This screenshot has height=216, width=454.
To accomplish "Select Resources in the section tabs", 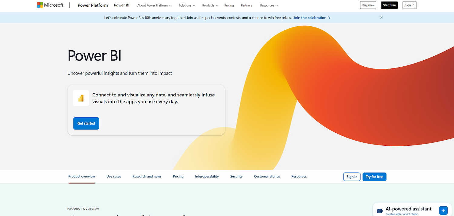I will pos(299,176).
